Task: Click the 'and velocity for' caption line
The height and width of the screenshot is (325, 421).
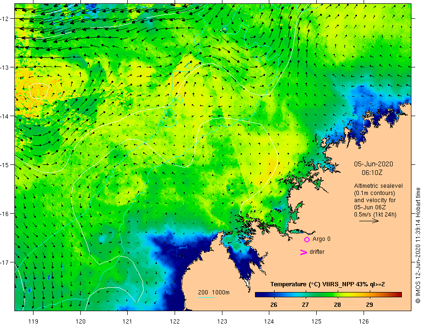Action: (x=375, y=200)
